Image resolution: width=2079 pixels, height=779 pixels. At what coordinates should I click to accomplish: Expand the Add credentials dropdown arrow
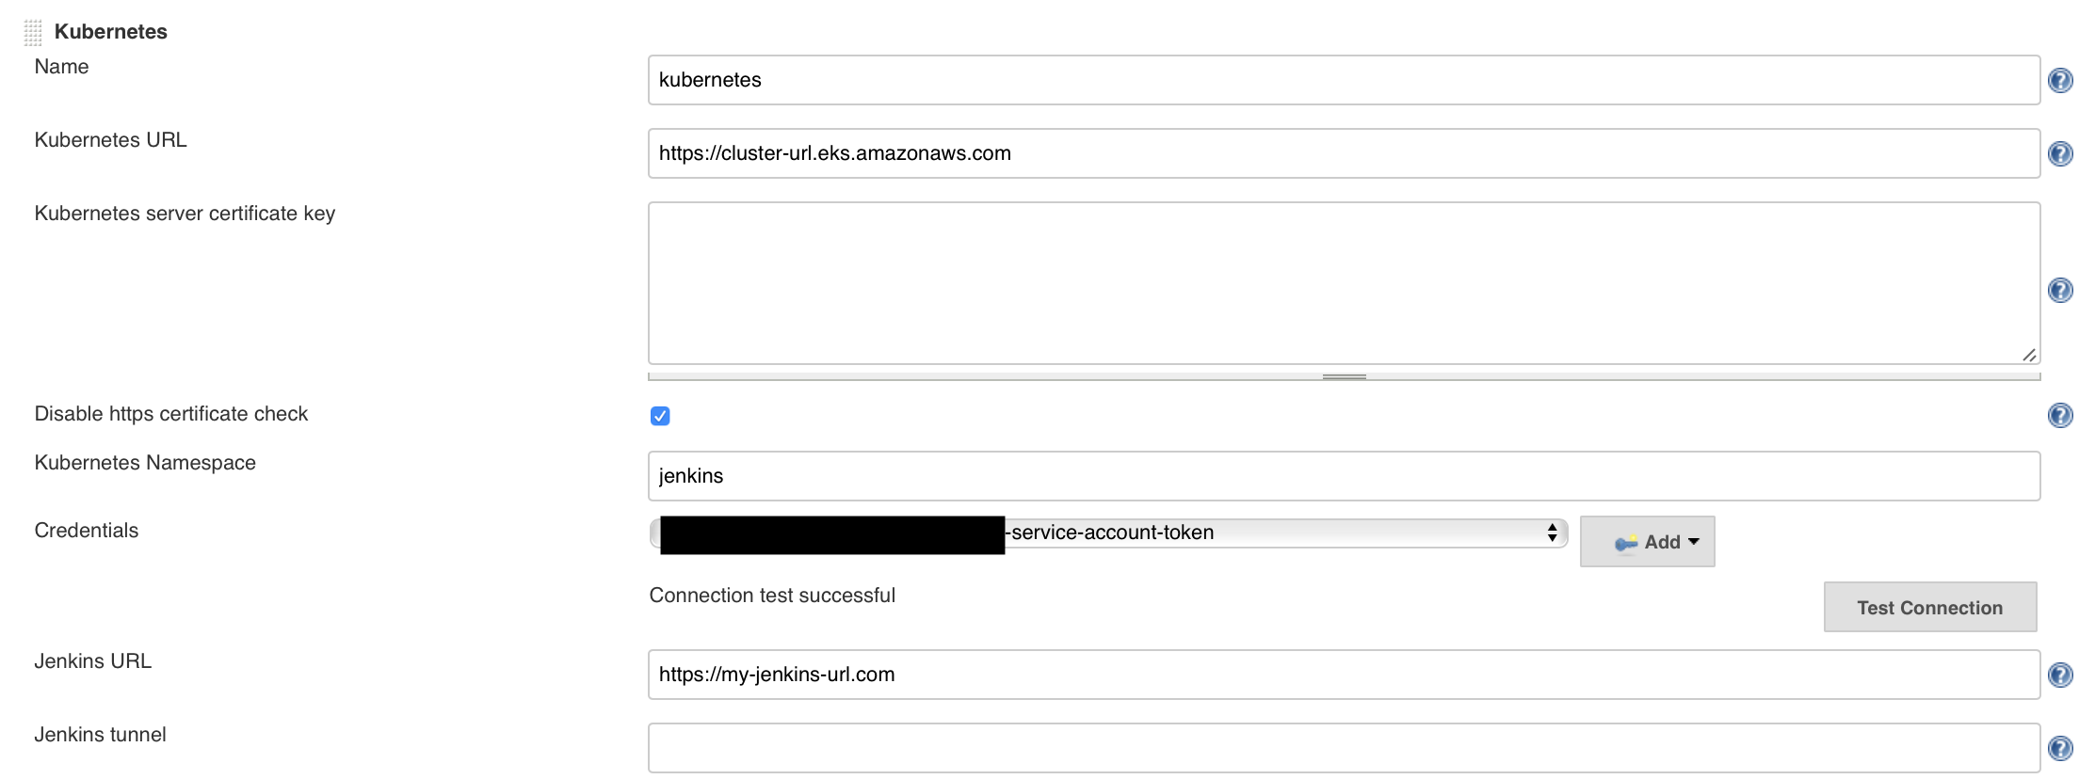[x=1694, y=542]
